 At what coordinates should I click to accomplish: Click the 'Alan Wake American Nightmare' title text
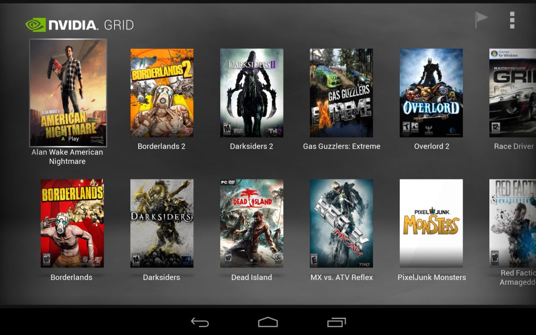click(x=68, y=157)
